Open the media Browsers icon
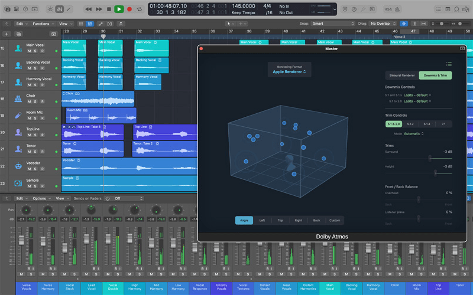 point(466,9)
